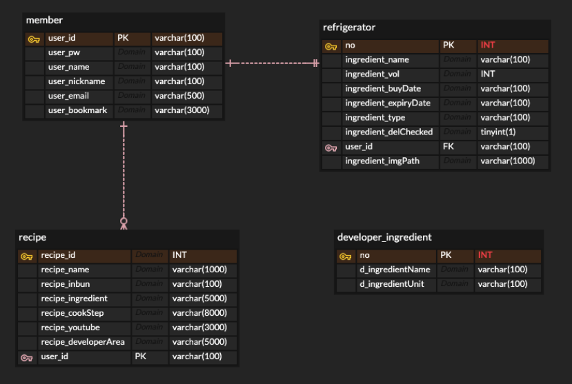
Task: Click the PK label in developer_ingredient no row
Action: (x=446, y=255)
